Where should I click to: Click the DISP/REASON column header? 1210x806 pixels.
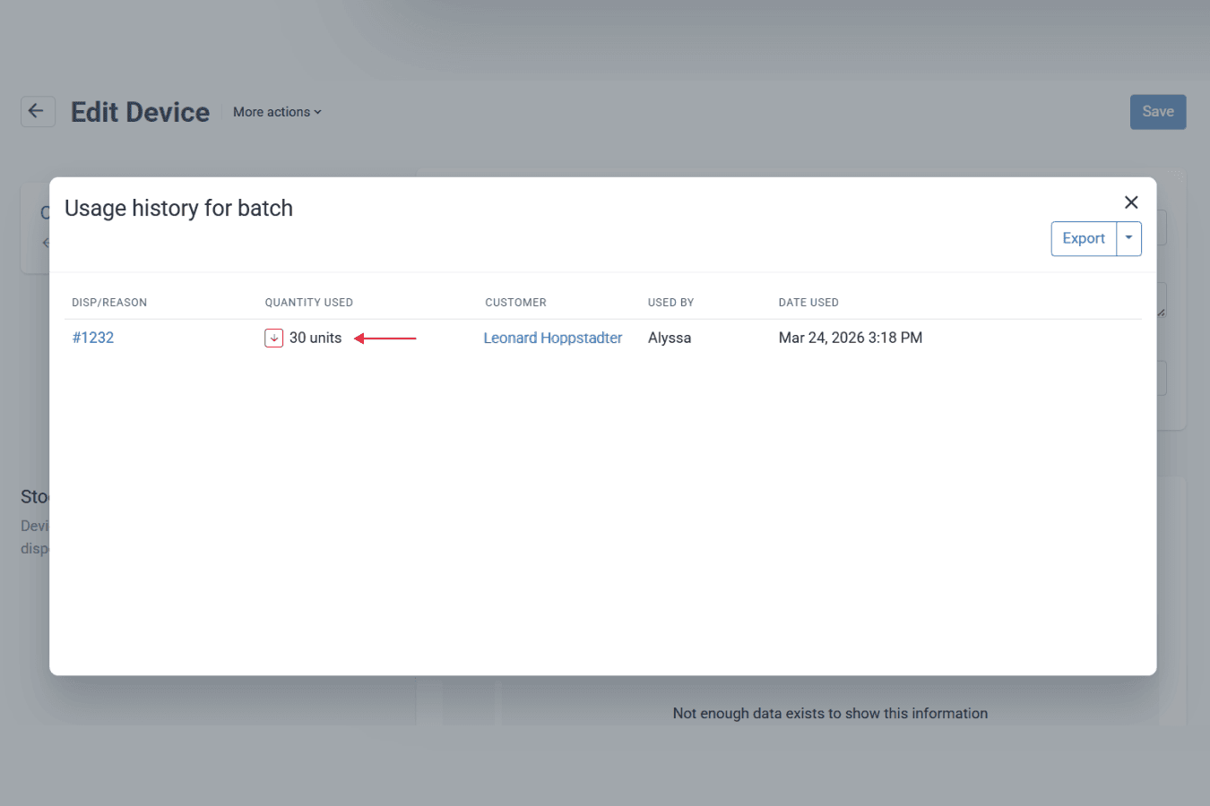tap(109, 303)
